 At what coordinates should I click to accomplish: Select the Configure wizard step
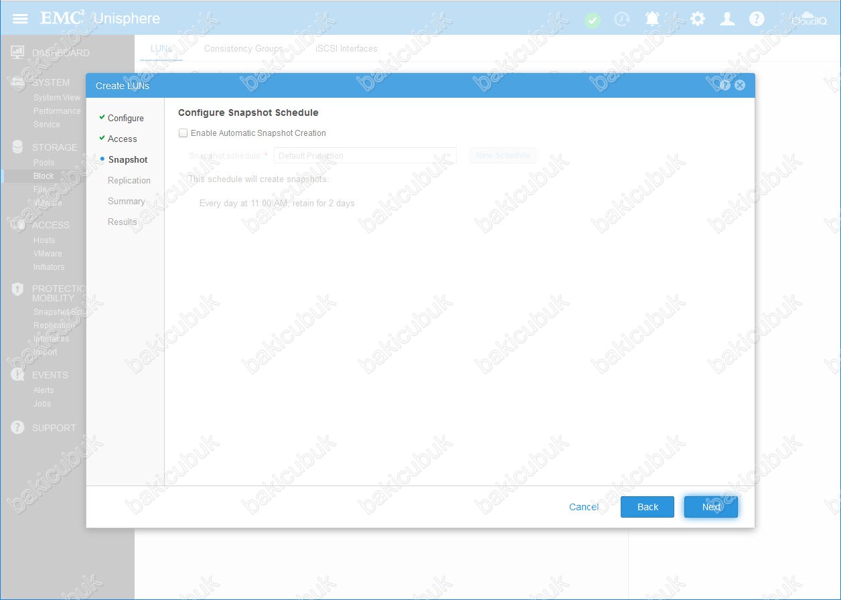(x=126, y=118)
